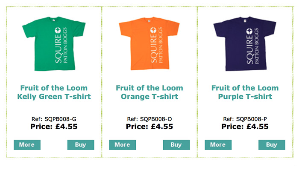This screenshot has height=170, width=299.
Task: Click the round emblem on the green shirt
Action: tap(58, 30)
